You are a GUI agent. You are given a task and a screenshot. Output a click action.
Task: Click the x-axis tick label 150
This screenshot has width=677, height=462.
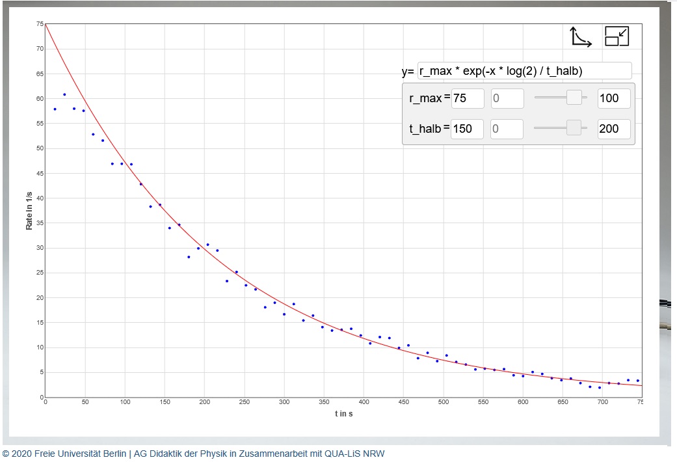coord(165,402)
